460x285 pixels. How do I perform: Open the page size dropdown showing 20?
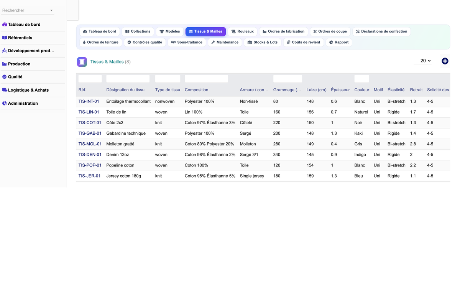[423, 61]
